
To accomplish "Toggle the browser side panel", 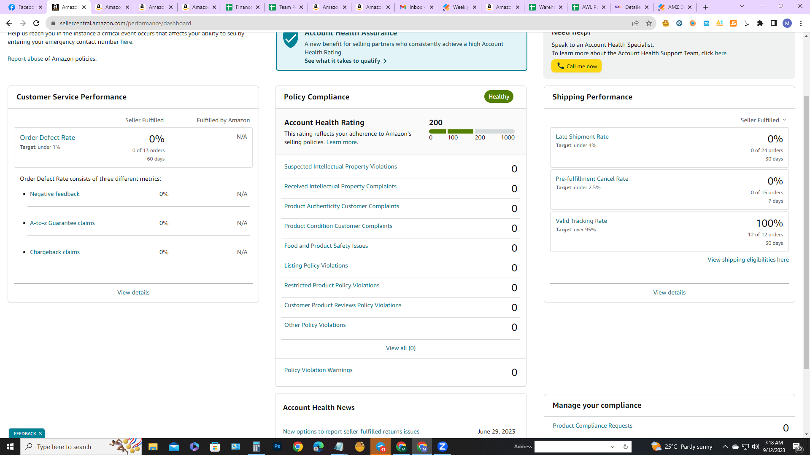I will (774, 23).
